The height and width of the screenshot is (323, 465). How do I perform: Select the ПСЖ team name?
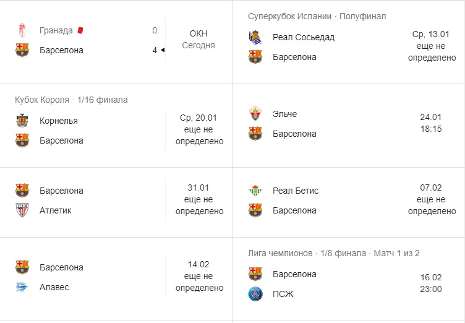tap(283, 294)
